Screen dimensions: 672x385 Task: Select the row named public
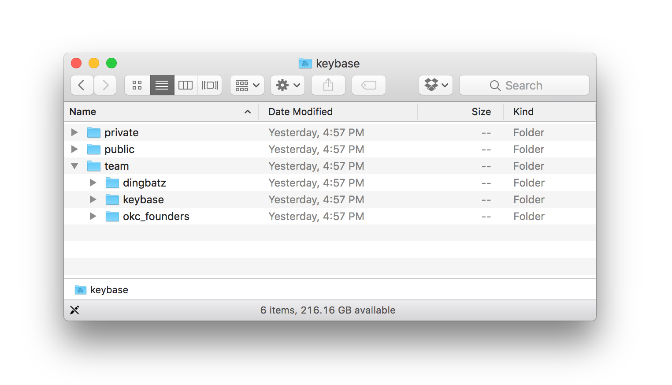click(330, 149)
